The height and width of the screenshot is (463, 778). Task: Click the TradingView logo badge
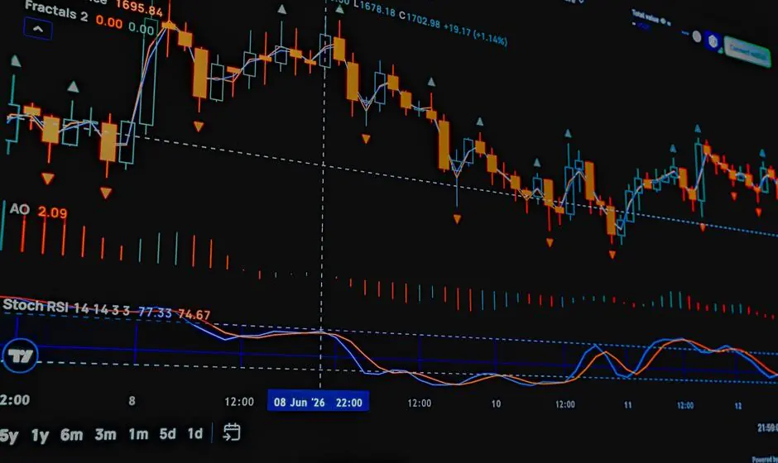click(x=20, y=356)
